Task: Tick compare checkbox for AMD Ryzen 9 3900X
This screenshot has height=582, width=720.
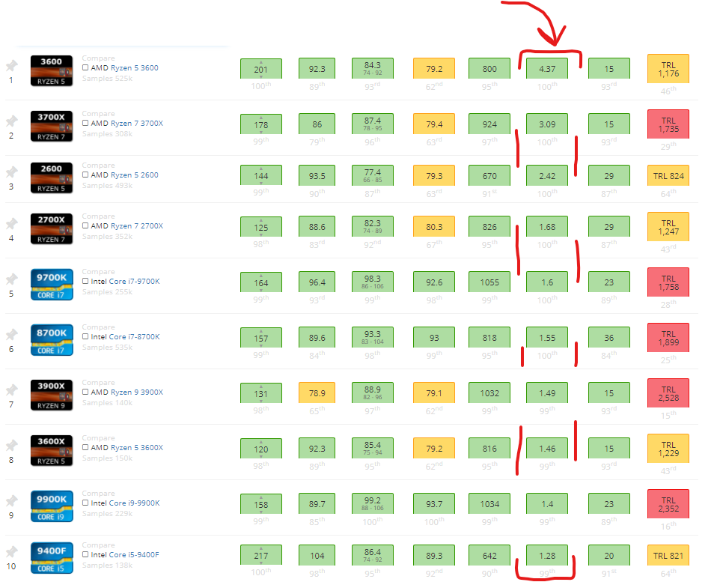Action: click(85, 392)
